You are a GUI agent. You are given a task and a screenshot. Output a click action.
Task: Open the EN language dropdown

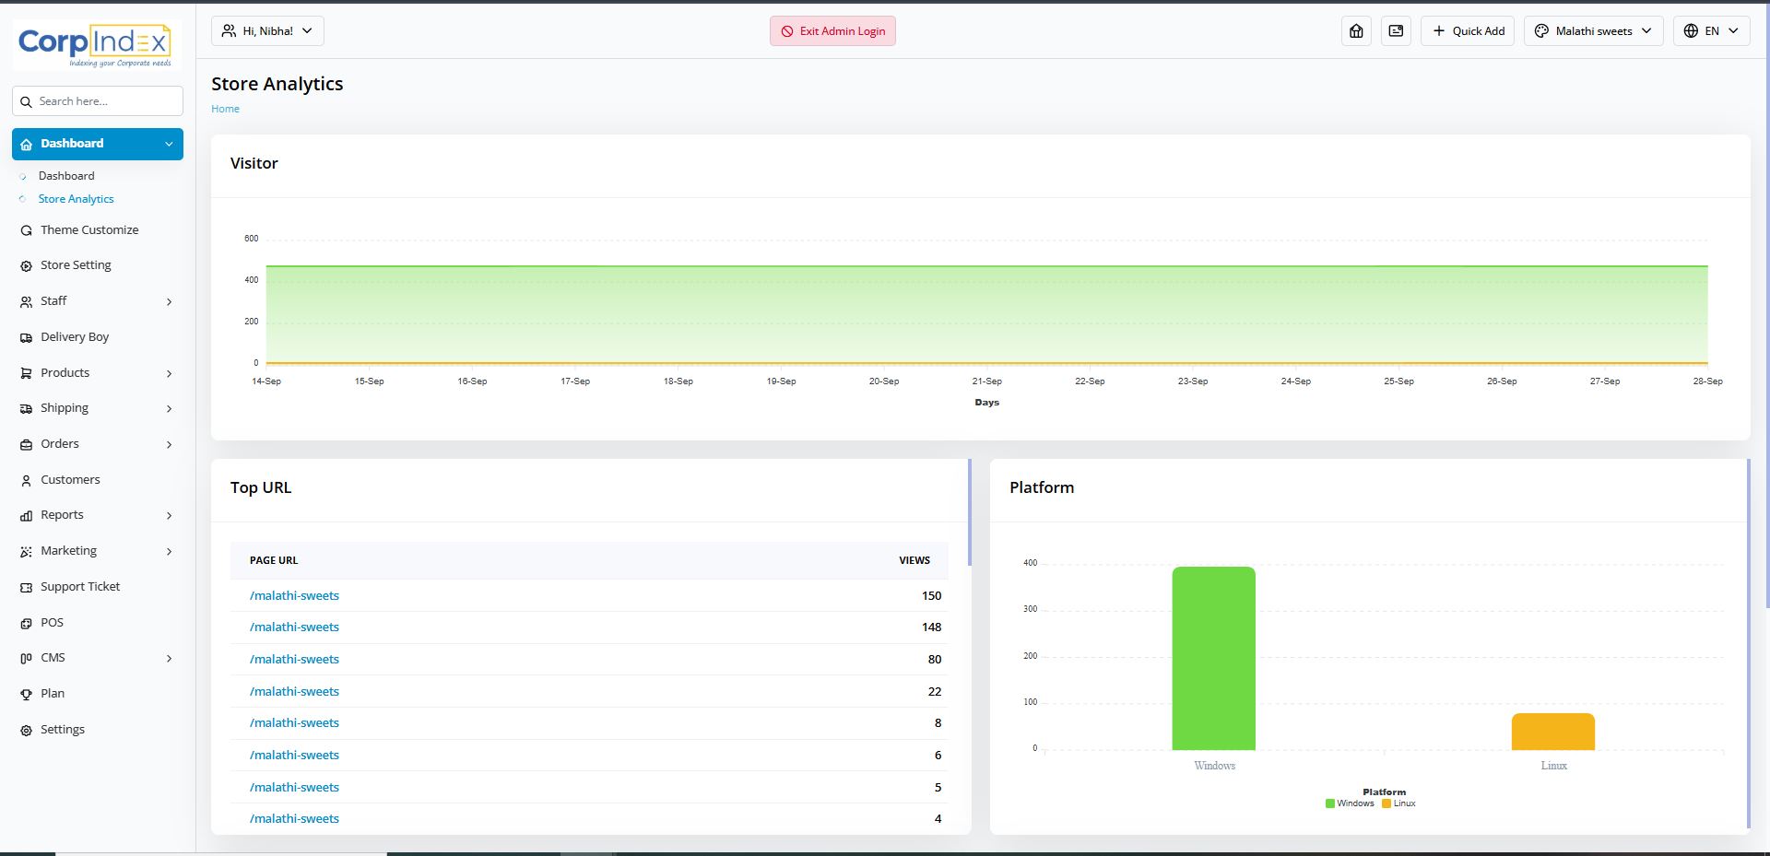coord(1711,31)
